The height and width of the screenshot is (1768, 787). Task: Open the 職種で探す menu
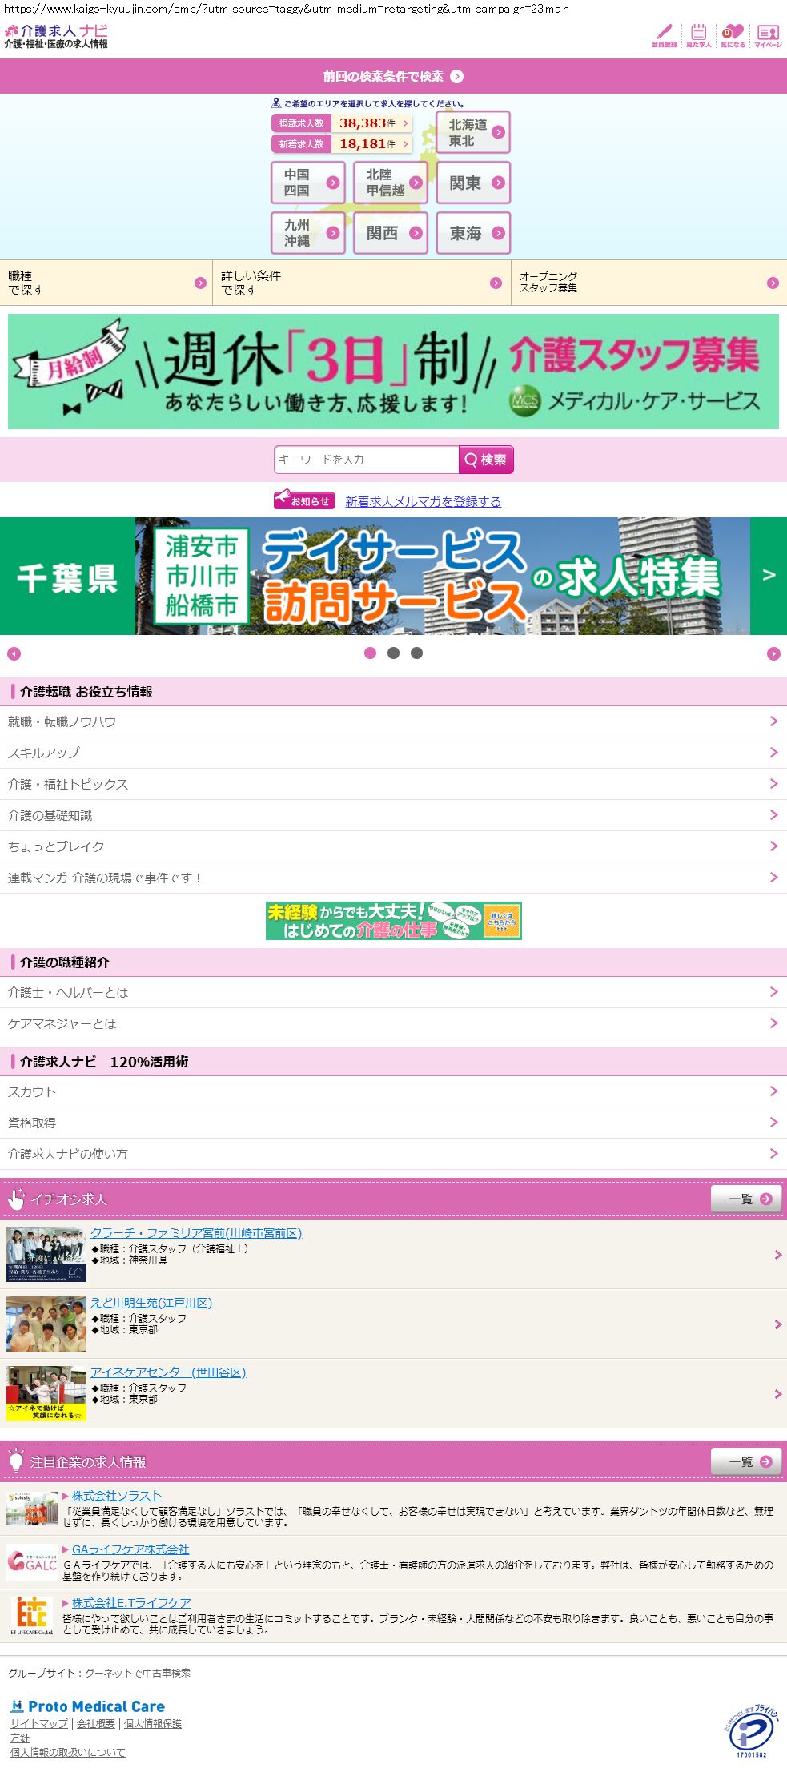(106, 283)
